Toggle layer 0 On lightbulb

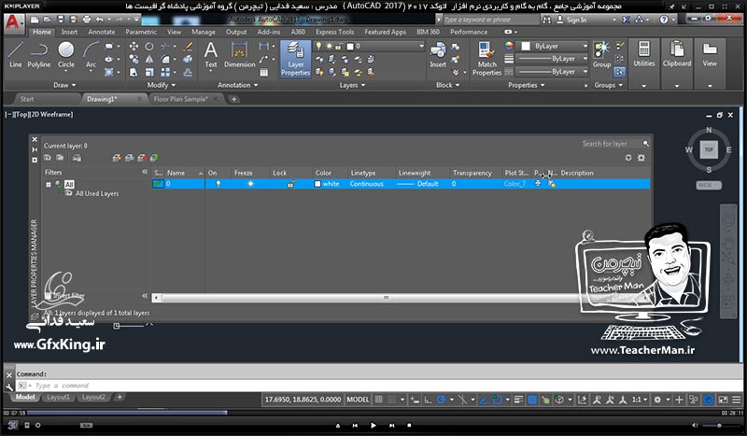pos(218,184)
